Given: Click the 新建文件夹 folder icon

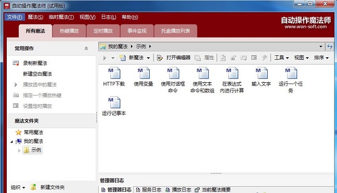Looking at the screenshot, I should point(34,187).
